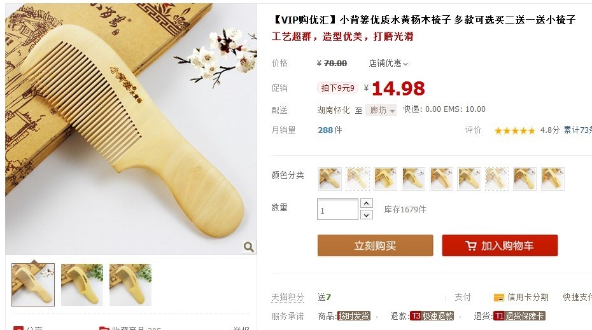The image size is (592, 330).
Task: Click the T3 fast refund badge
Action: point(432,316)
